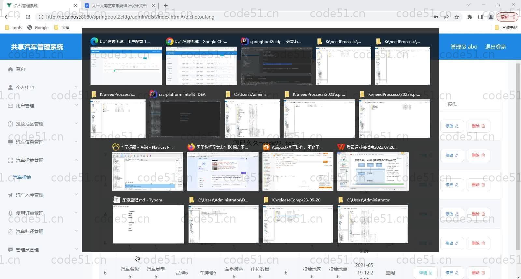Expand the 汽车信息管理 sidebar menu
This screenshot has width=521, height=279.
tap(41, 142)
